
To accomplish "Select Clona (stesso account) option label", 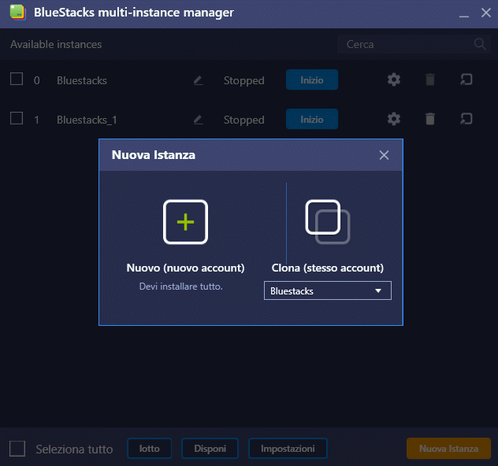I will [328, 268].
